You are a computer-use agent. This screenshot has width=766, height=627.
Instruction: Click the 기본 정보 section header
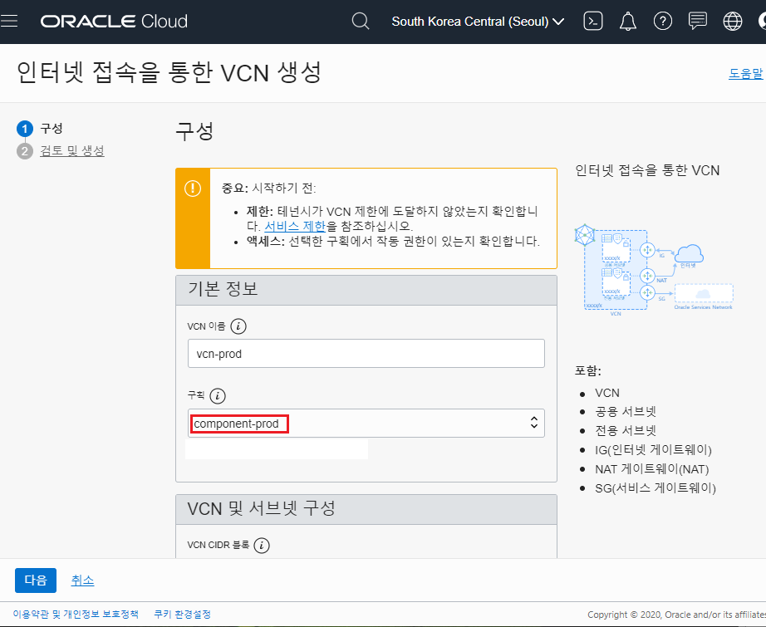366,290
